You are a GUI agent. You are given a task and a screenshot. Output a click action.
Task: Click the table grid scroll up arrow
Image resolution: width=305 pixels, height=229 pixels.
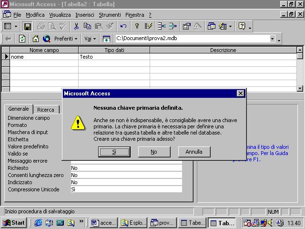[x=300, y=50]
